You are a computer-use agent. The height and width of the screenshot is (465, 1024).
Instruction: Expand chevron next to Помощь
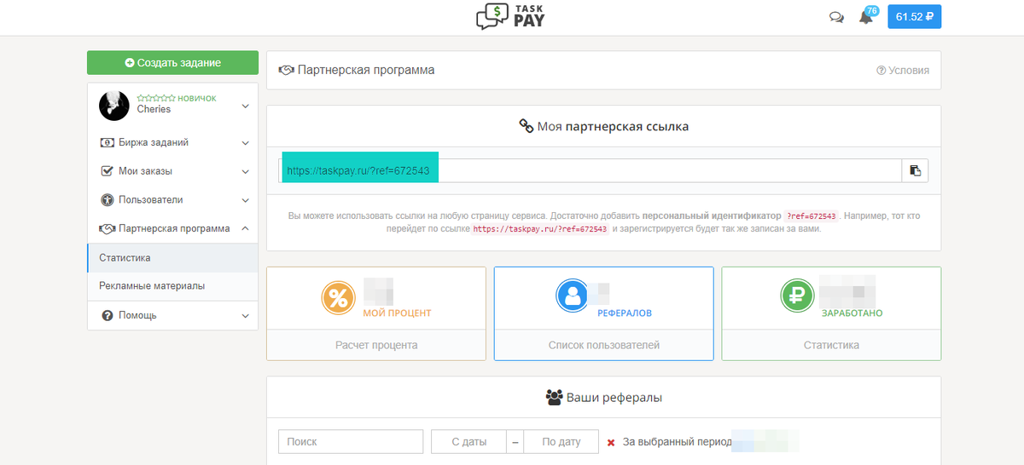(x=245, y=316)
